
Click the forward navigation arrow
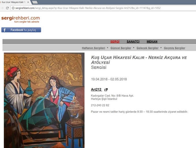point(2,8)
